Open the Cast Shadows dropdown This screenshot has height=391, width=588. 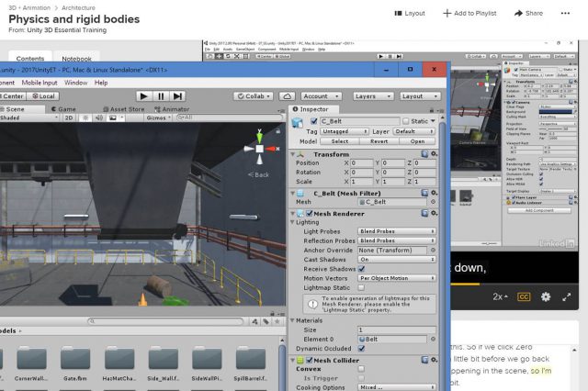pos(397,260)
